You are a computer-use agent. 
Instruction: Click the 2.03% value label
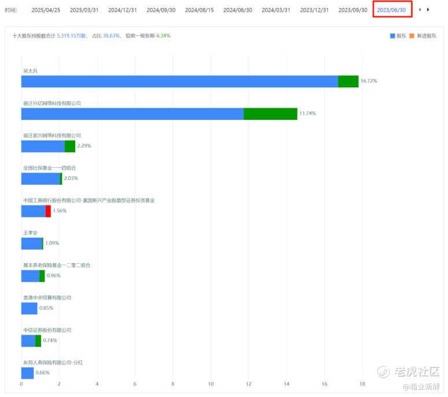[x=71, y=178]
